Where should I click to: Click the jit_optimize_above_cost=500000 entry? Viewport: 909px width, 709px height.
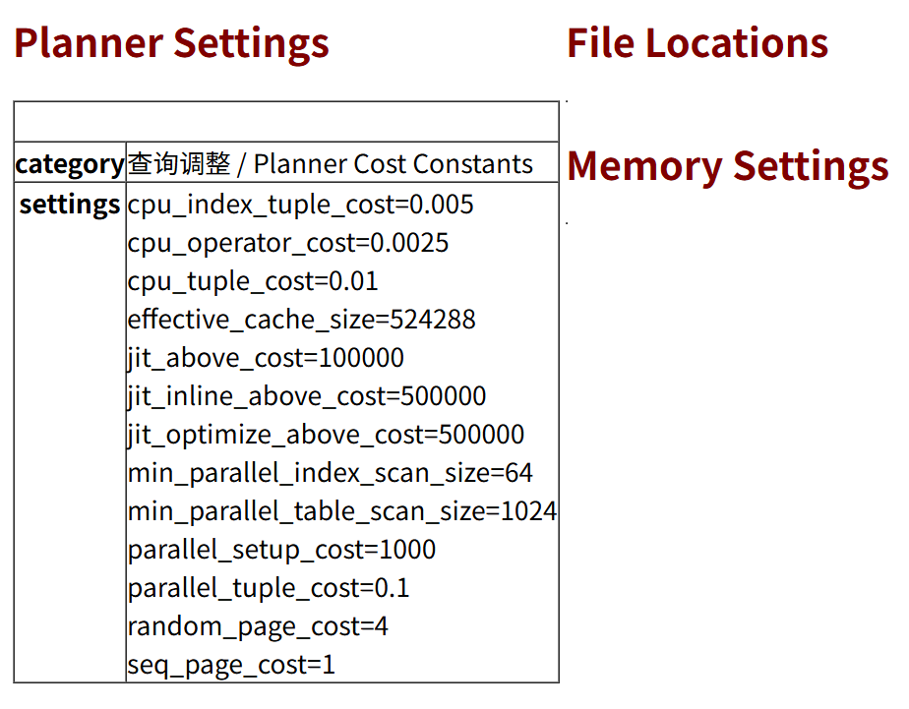click(x=326, y=435)
